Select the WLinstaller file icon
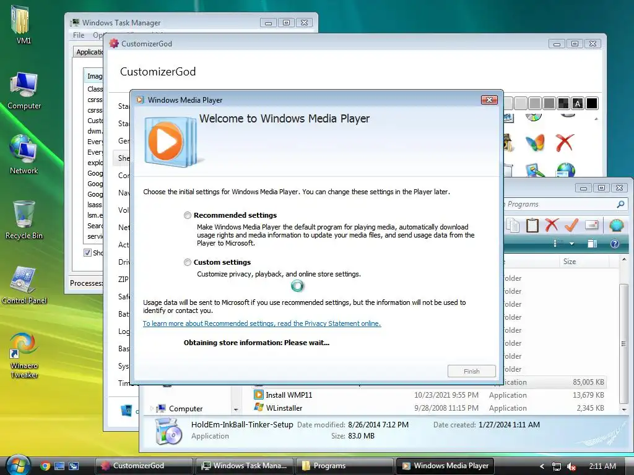 click(x=259, y=407)
